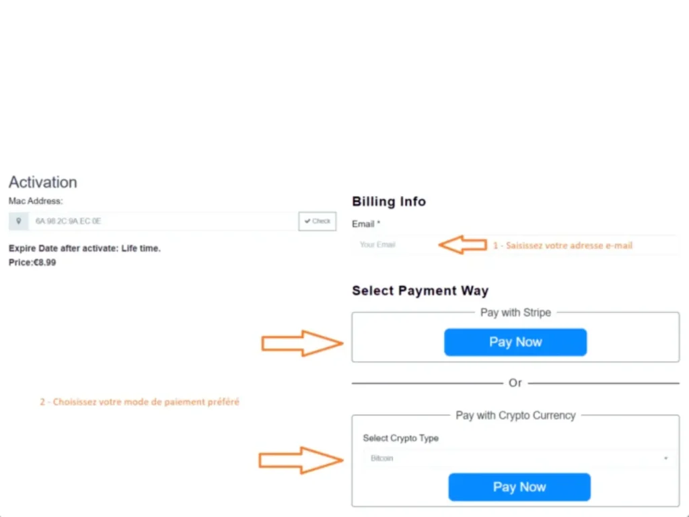Image resolution: width=689 pixels, height=517 pixels.
Task: Click the orange arrow pointing to crypto payment
Action: [x=301, y=460]
